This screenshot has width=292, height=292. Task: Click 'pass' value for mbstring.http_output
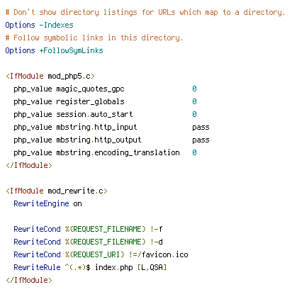[x=201, y=140]
